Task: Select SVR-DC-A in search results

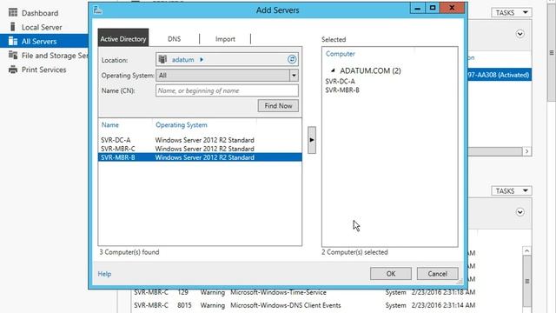Action: tap(200, 140)
